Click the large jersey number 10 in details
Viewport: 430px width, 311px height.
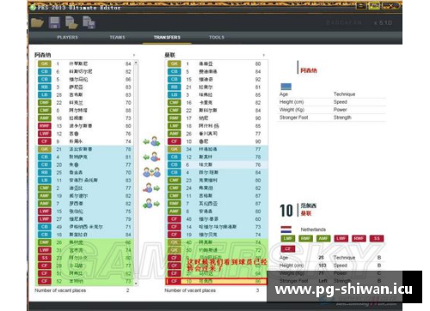[x=286, y=210]
